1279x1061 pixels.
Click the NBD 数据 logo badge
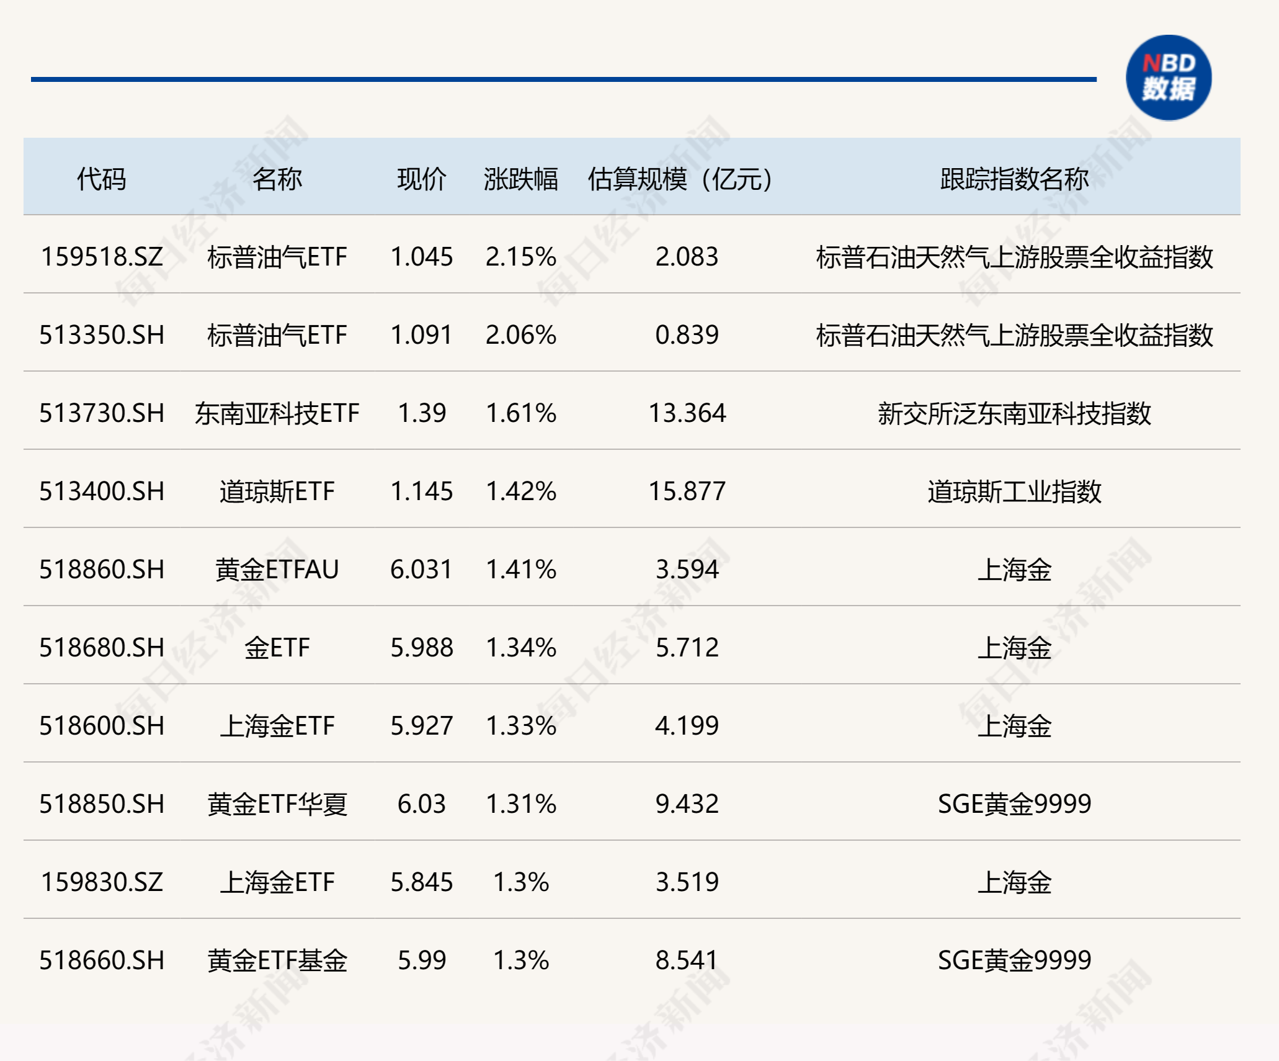1169,78
